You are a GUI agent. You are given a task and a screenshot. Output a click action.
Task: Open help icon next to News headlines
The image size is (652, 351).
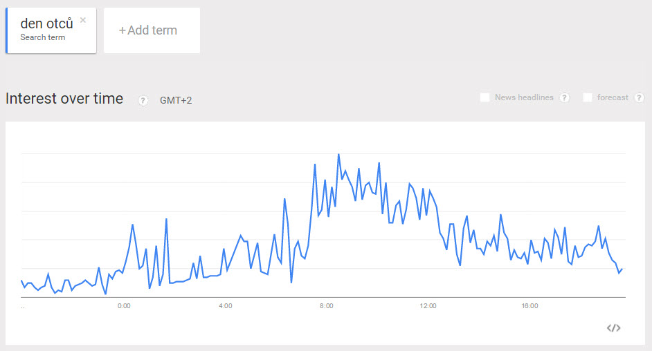click(564, 97)
